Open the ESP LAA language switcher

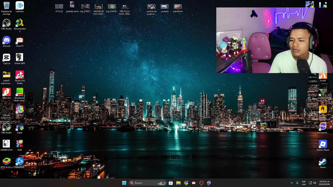tap(304, 183)
